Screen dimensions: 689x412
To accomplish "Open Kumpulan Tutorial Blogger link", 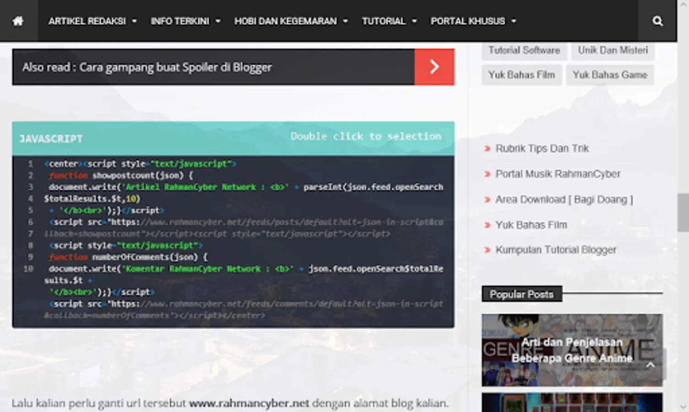I will click(x=556, y=250).
